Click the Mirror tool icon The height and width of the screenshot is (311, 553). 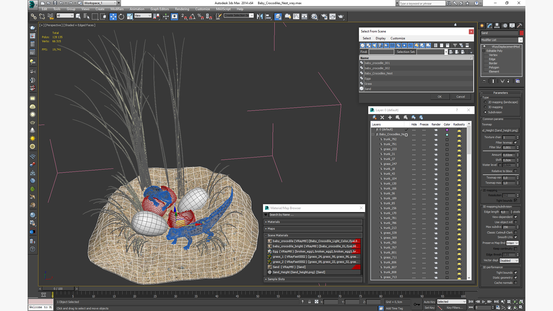tap(260, 16)
